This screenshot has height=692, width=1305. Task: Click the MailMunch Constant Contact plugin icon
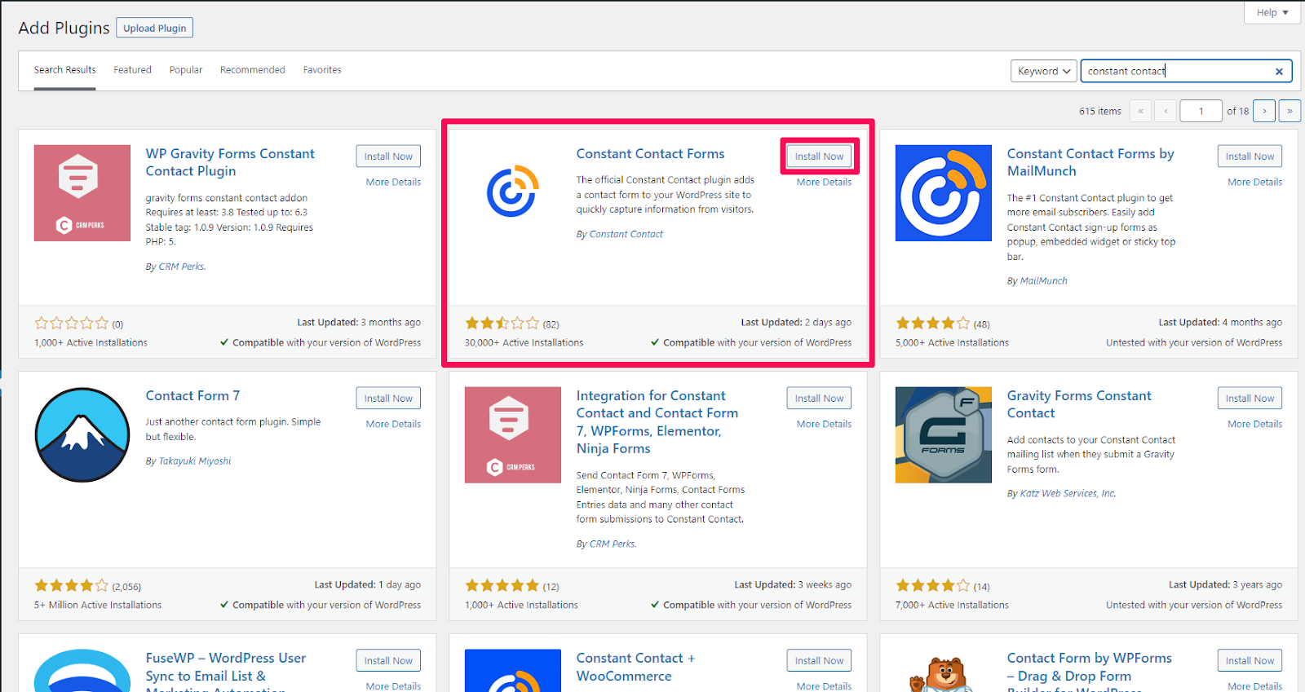(x=943, y=193)
